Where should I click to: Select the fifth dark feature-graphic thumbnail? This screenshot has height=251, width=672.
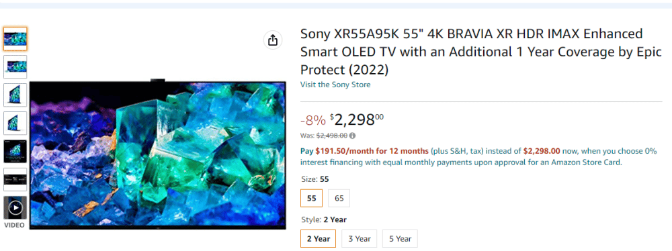15,152
